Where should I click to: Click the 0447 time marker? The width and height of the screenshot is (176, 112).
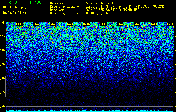[120, 24]
